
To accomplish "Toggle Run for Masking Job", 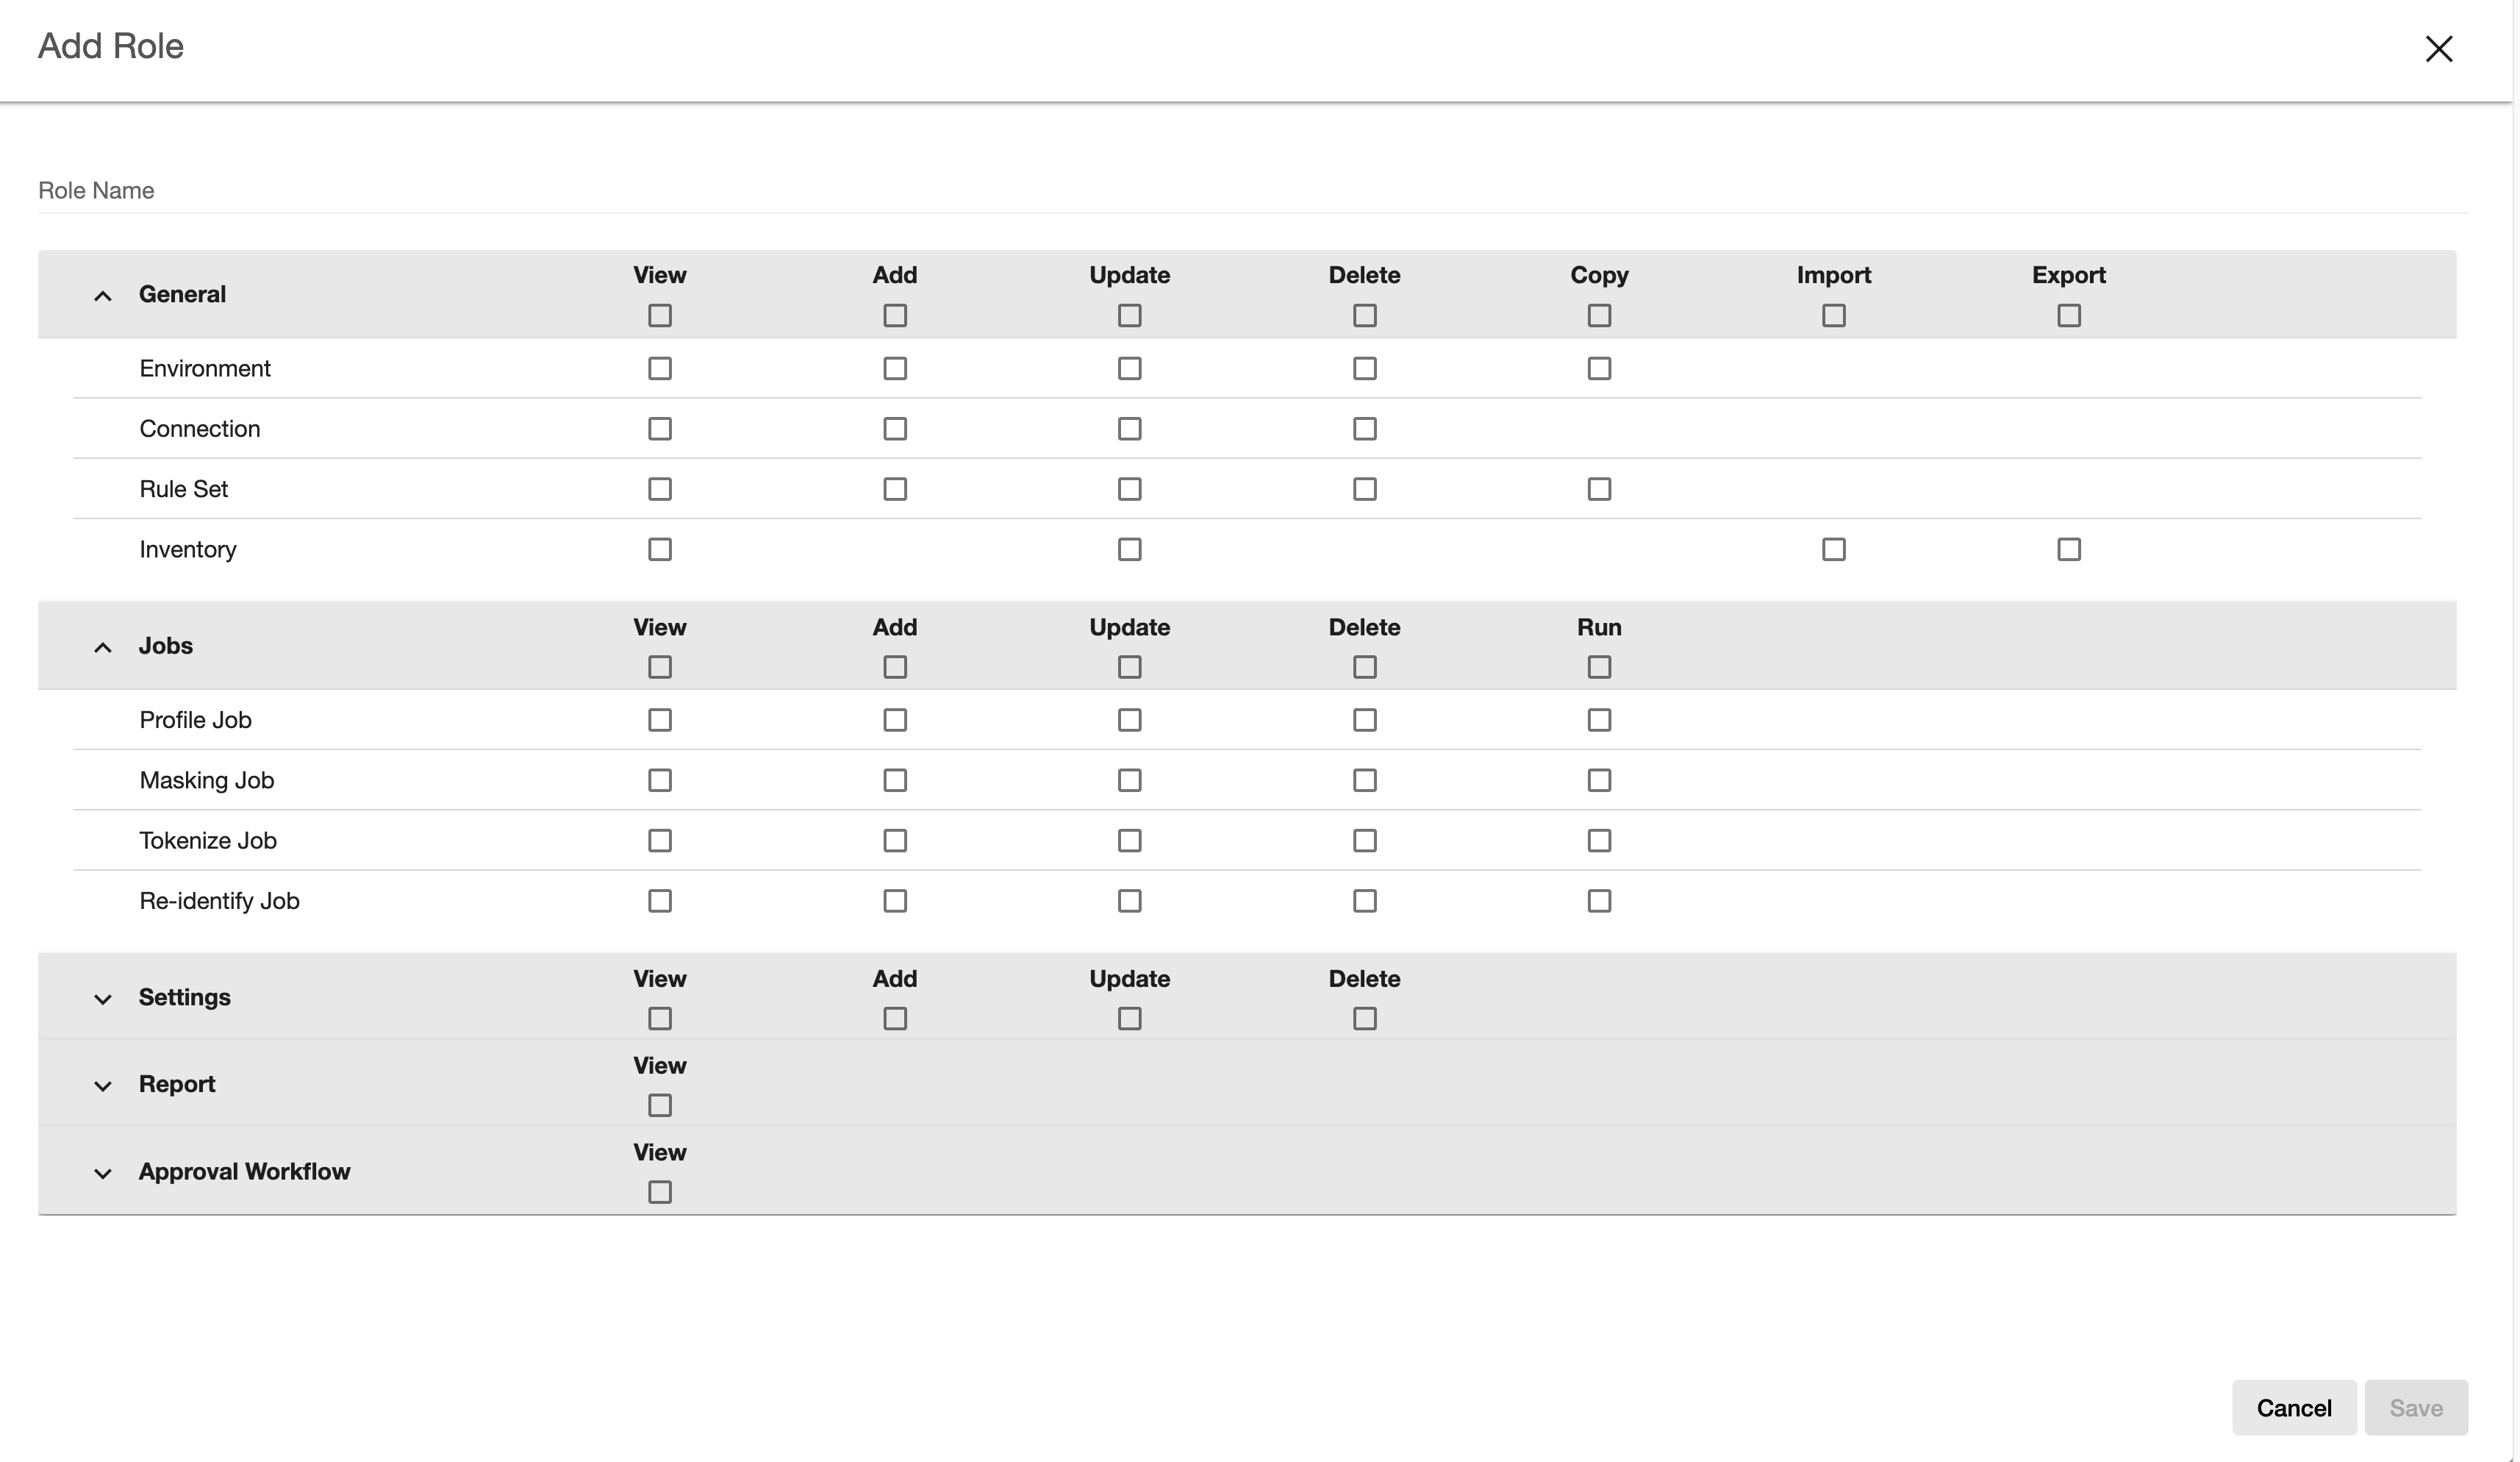I will tap(1599, 780).
